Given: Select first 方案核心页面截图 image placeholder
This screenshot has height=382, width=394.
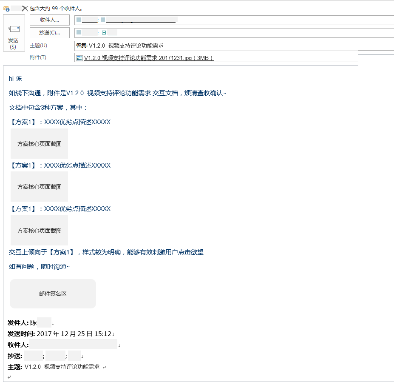Looking at the screenshot, I should tap(39, 144).
